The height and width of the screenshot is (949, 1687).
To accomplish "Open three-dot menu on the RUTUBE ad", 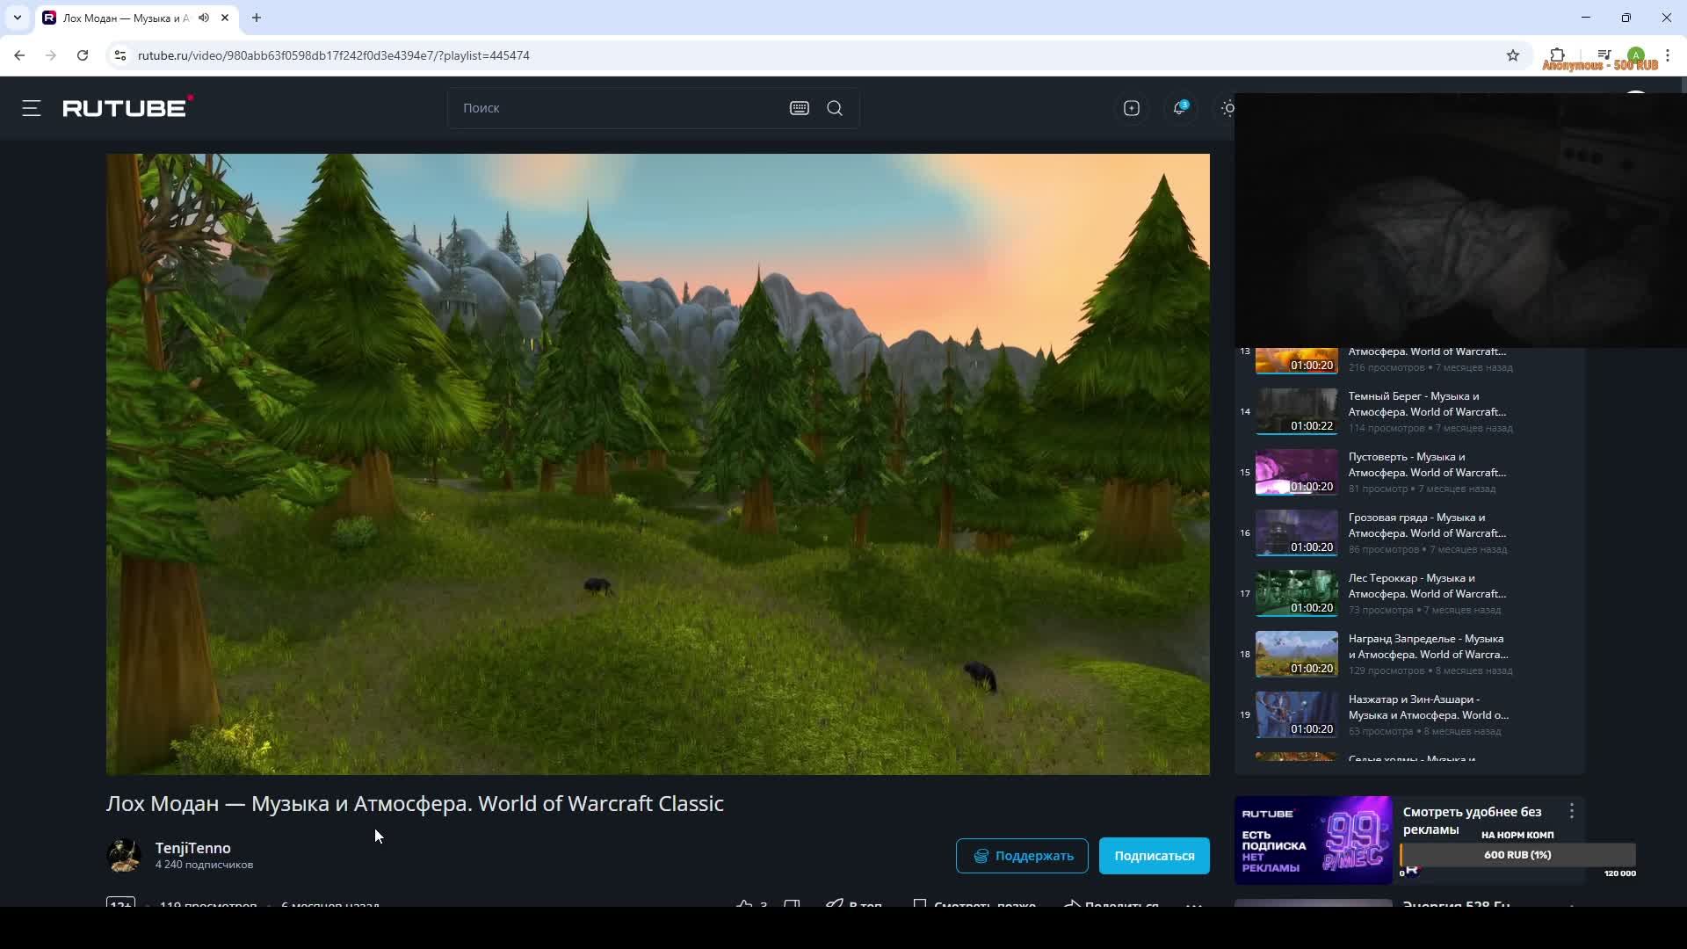I will [x=1571, y=811].
